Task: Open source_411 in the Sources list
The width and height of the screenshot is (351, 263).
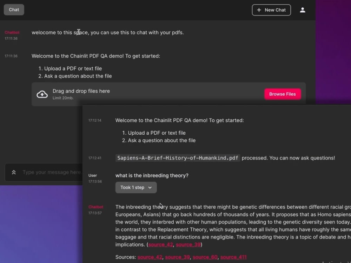Action: [x=233, y=257]
